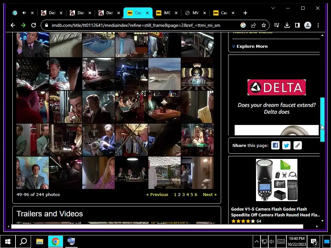The height and width of the screenshot is (248, 331).
Task: Mute the tab playing audio
Action: point(24,13)
